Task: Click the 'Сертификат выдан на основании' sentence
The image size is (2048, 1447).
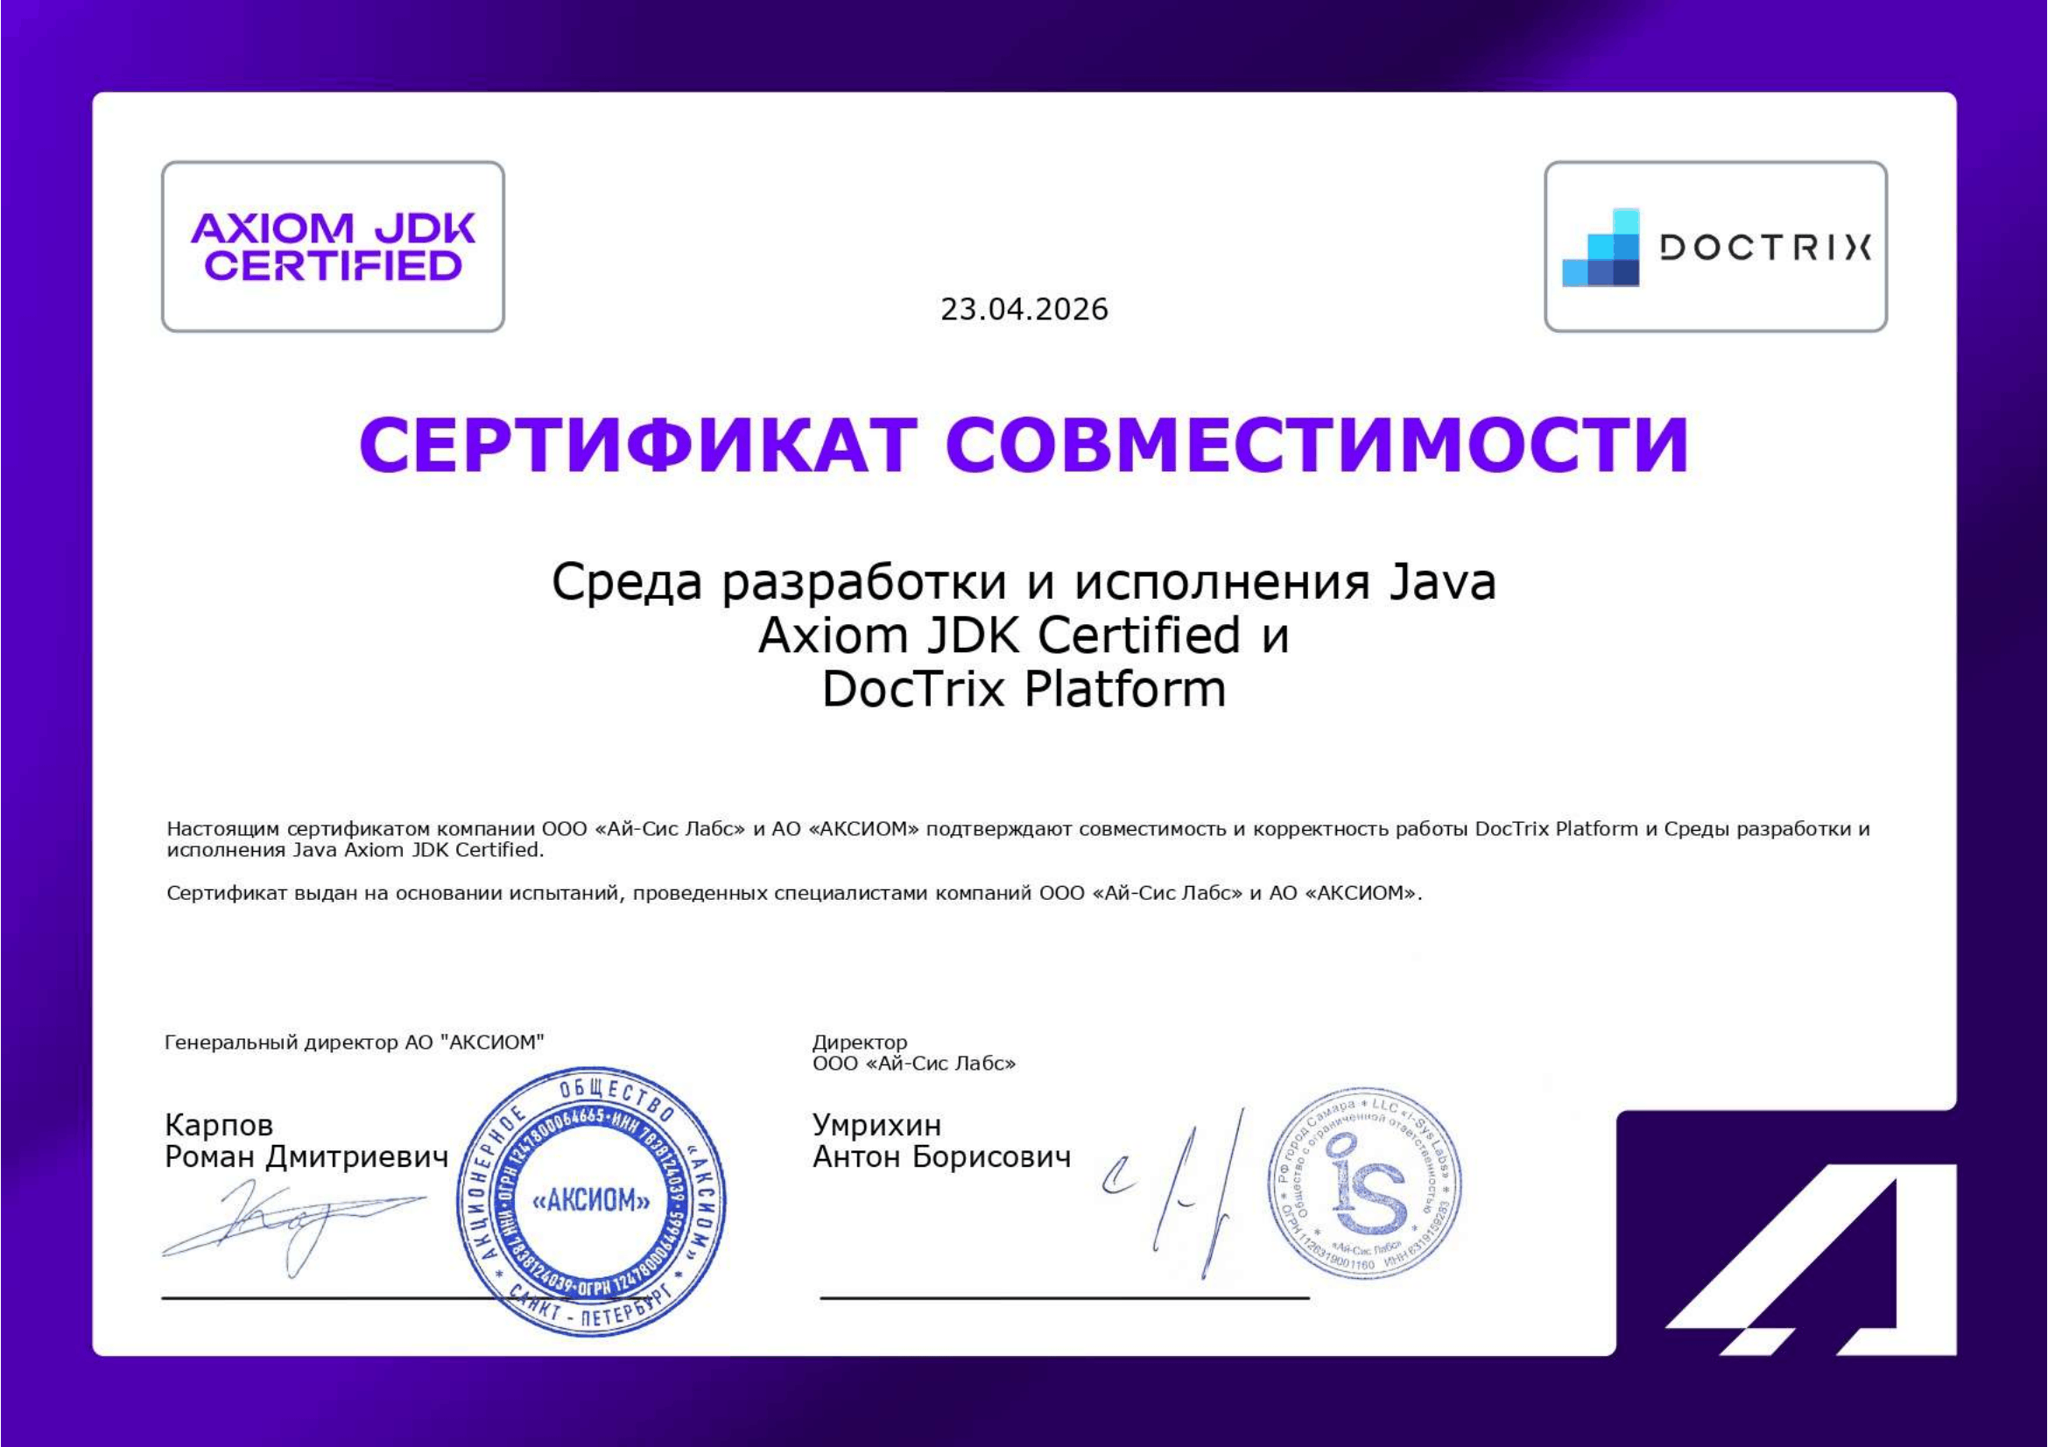Action: (794, 894)
